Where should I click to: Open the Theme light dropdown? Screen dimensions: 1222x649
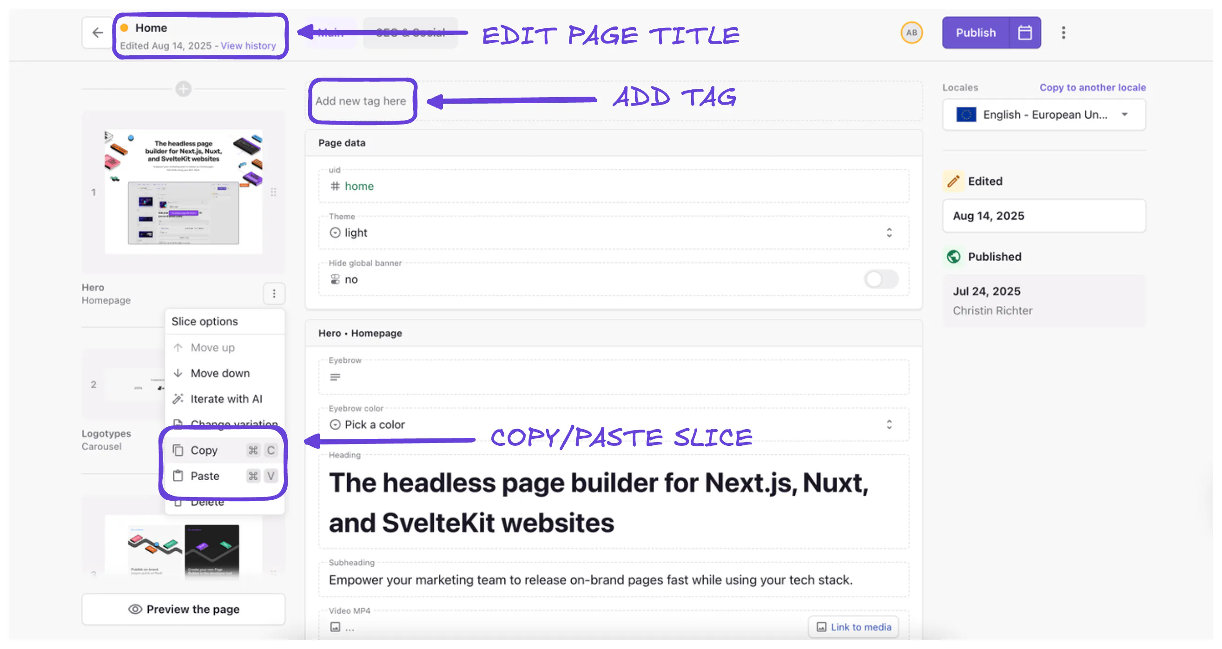click(x=614, y=232)
